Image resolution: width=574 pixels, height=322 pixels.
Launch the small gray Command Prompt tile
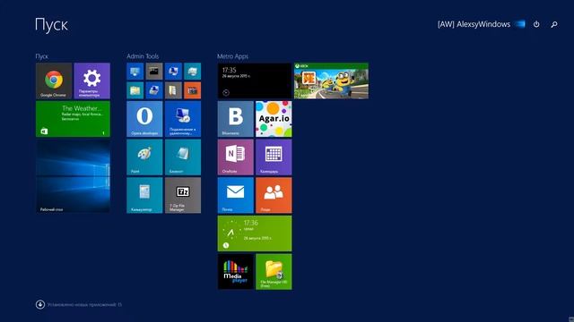[x=154, y=72]
